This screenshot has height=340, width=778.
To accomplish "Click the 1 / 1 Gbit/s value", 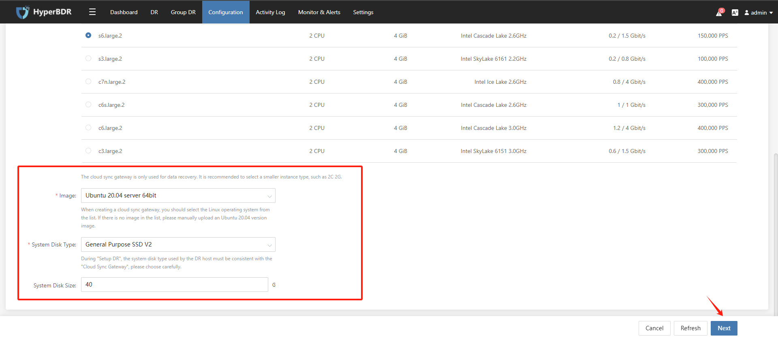I will pyautogui.click(x=631, y=105).
